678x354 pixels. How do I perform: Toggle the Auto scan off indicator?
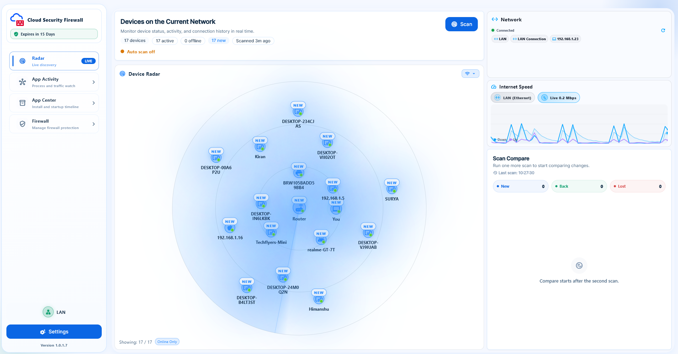[x=138, y=52]
